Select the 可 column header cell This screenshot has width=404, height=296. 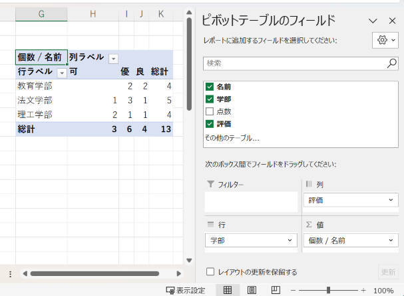93,71
